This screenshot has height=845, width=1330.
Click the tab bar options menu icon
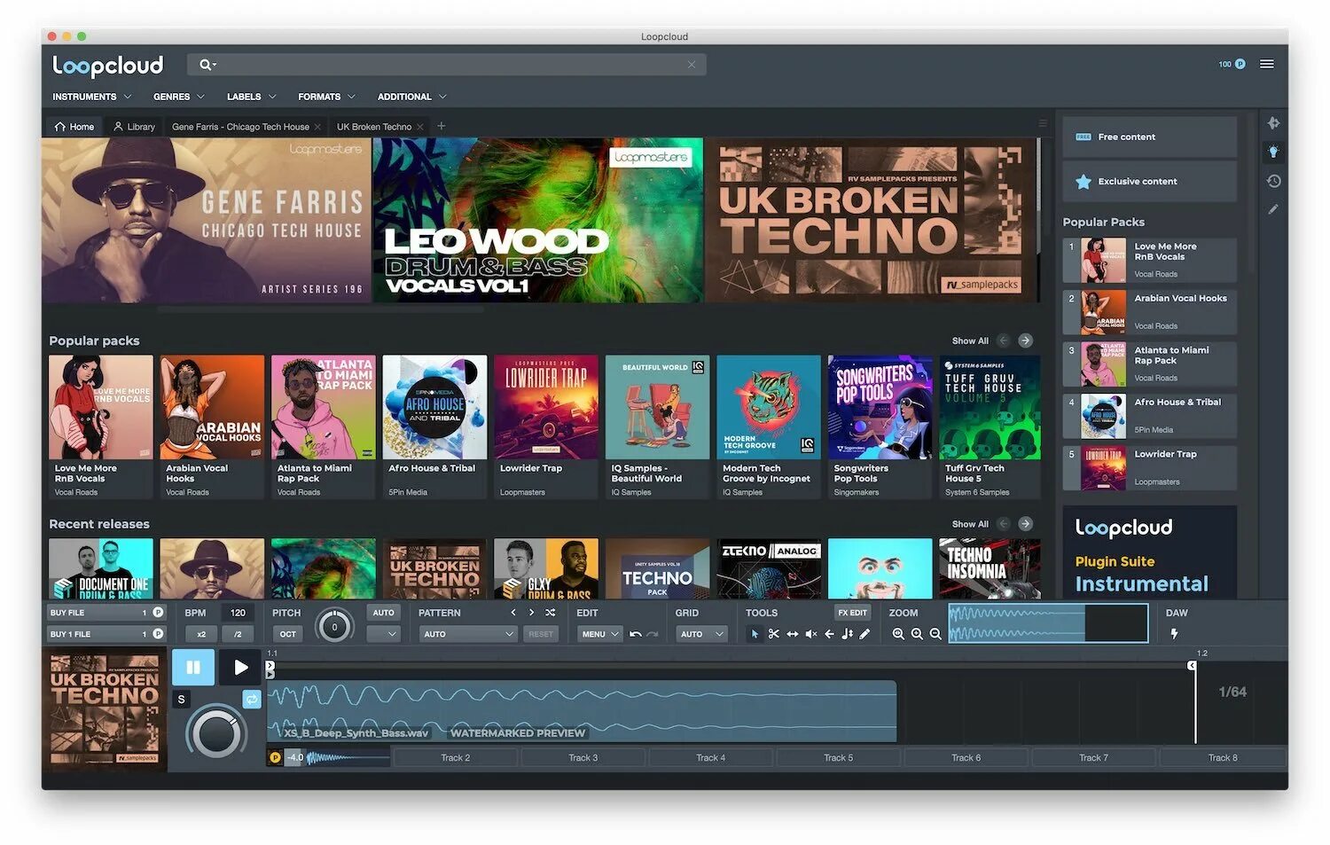pyautogui.click(x=1043, y=123)
